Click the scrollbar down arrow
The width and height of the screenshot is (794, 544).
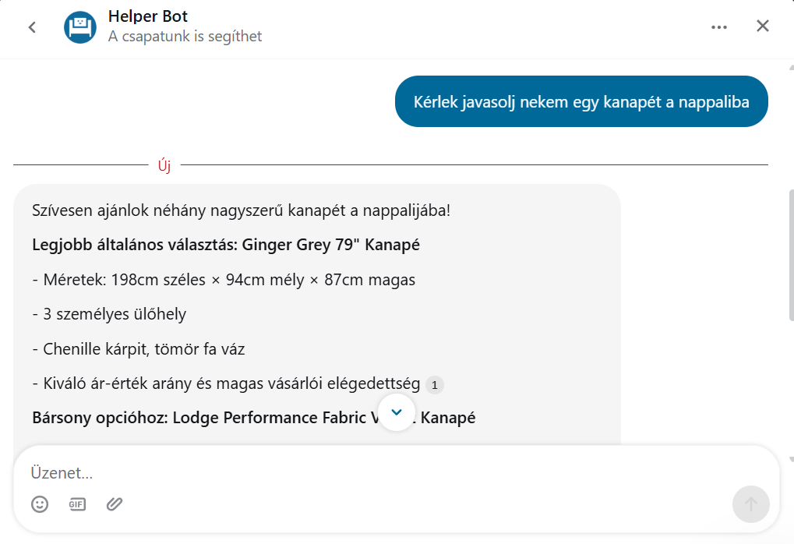[789, 460]
